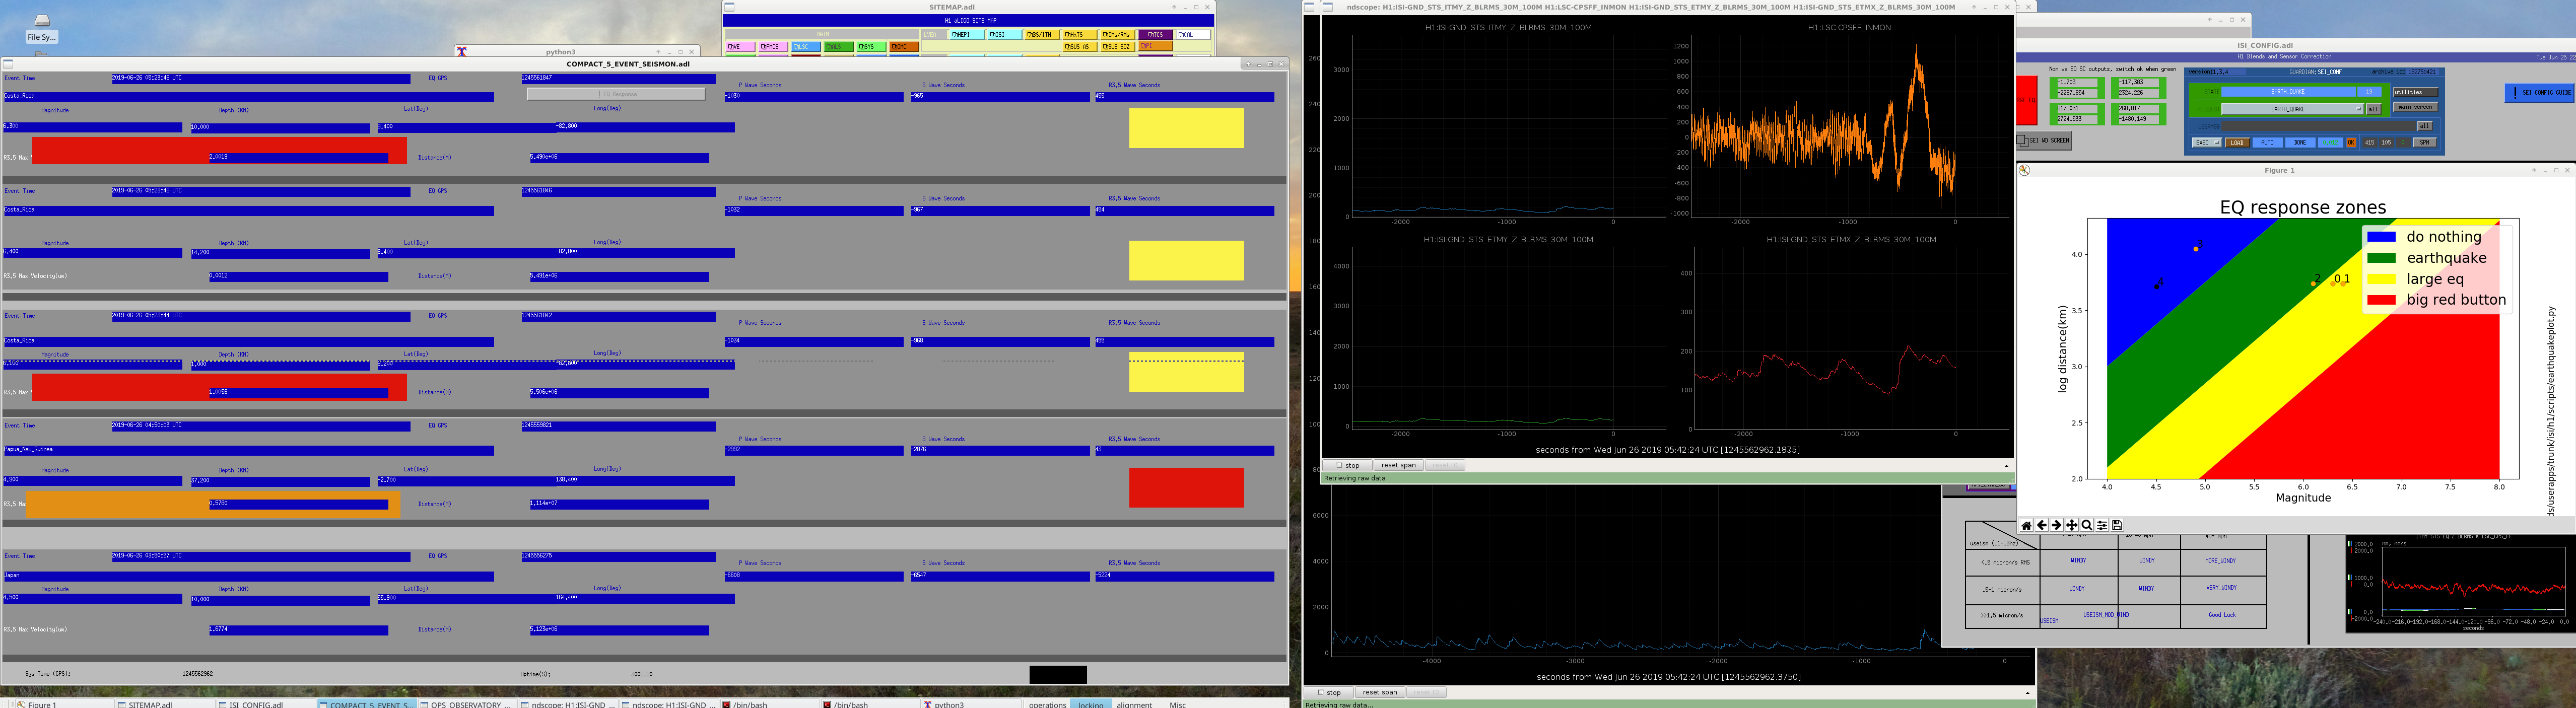The image size is (2576, 708).
Task: Open the FMCS screen from SITEMAP
Action: pyautogui.click(x=772, y=47)
